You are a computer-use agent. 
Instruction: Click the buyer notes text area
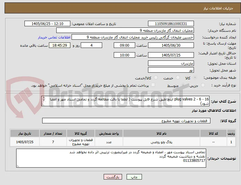coord(111,158)
